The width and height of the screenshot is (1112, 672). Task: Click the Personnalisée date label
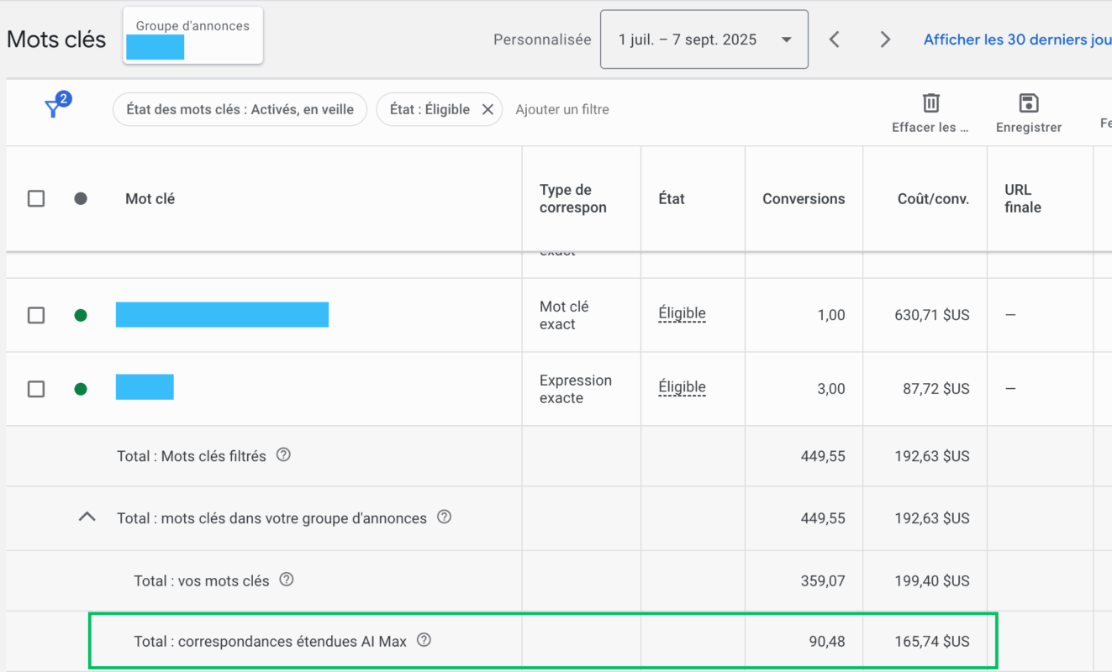pos(542,39)
